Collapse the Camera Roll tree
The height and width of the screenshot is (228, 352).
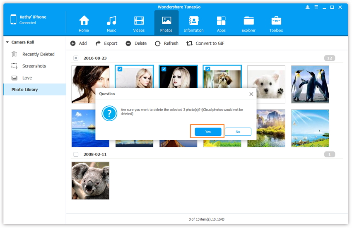(x=7, y=43)
